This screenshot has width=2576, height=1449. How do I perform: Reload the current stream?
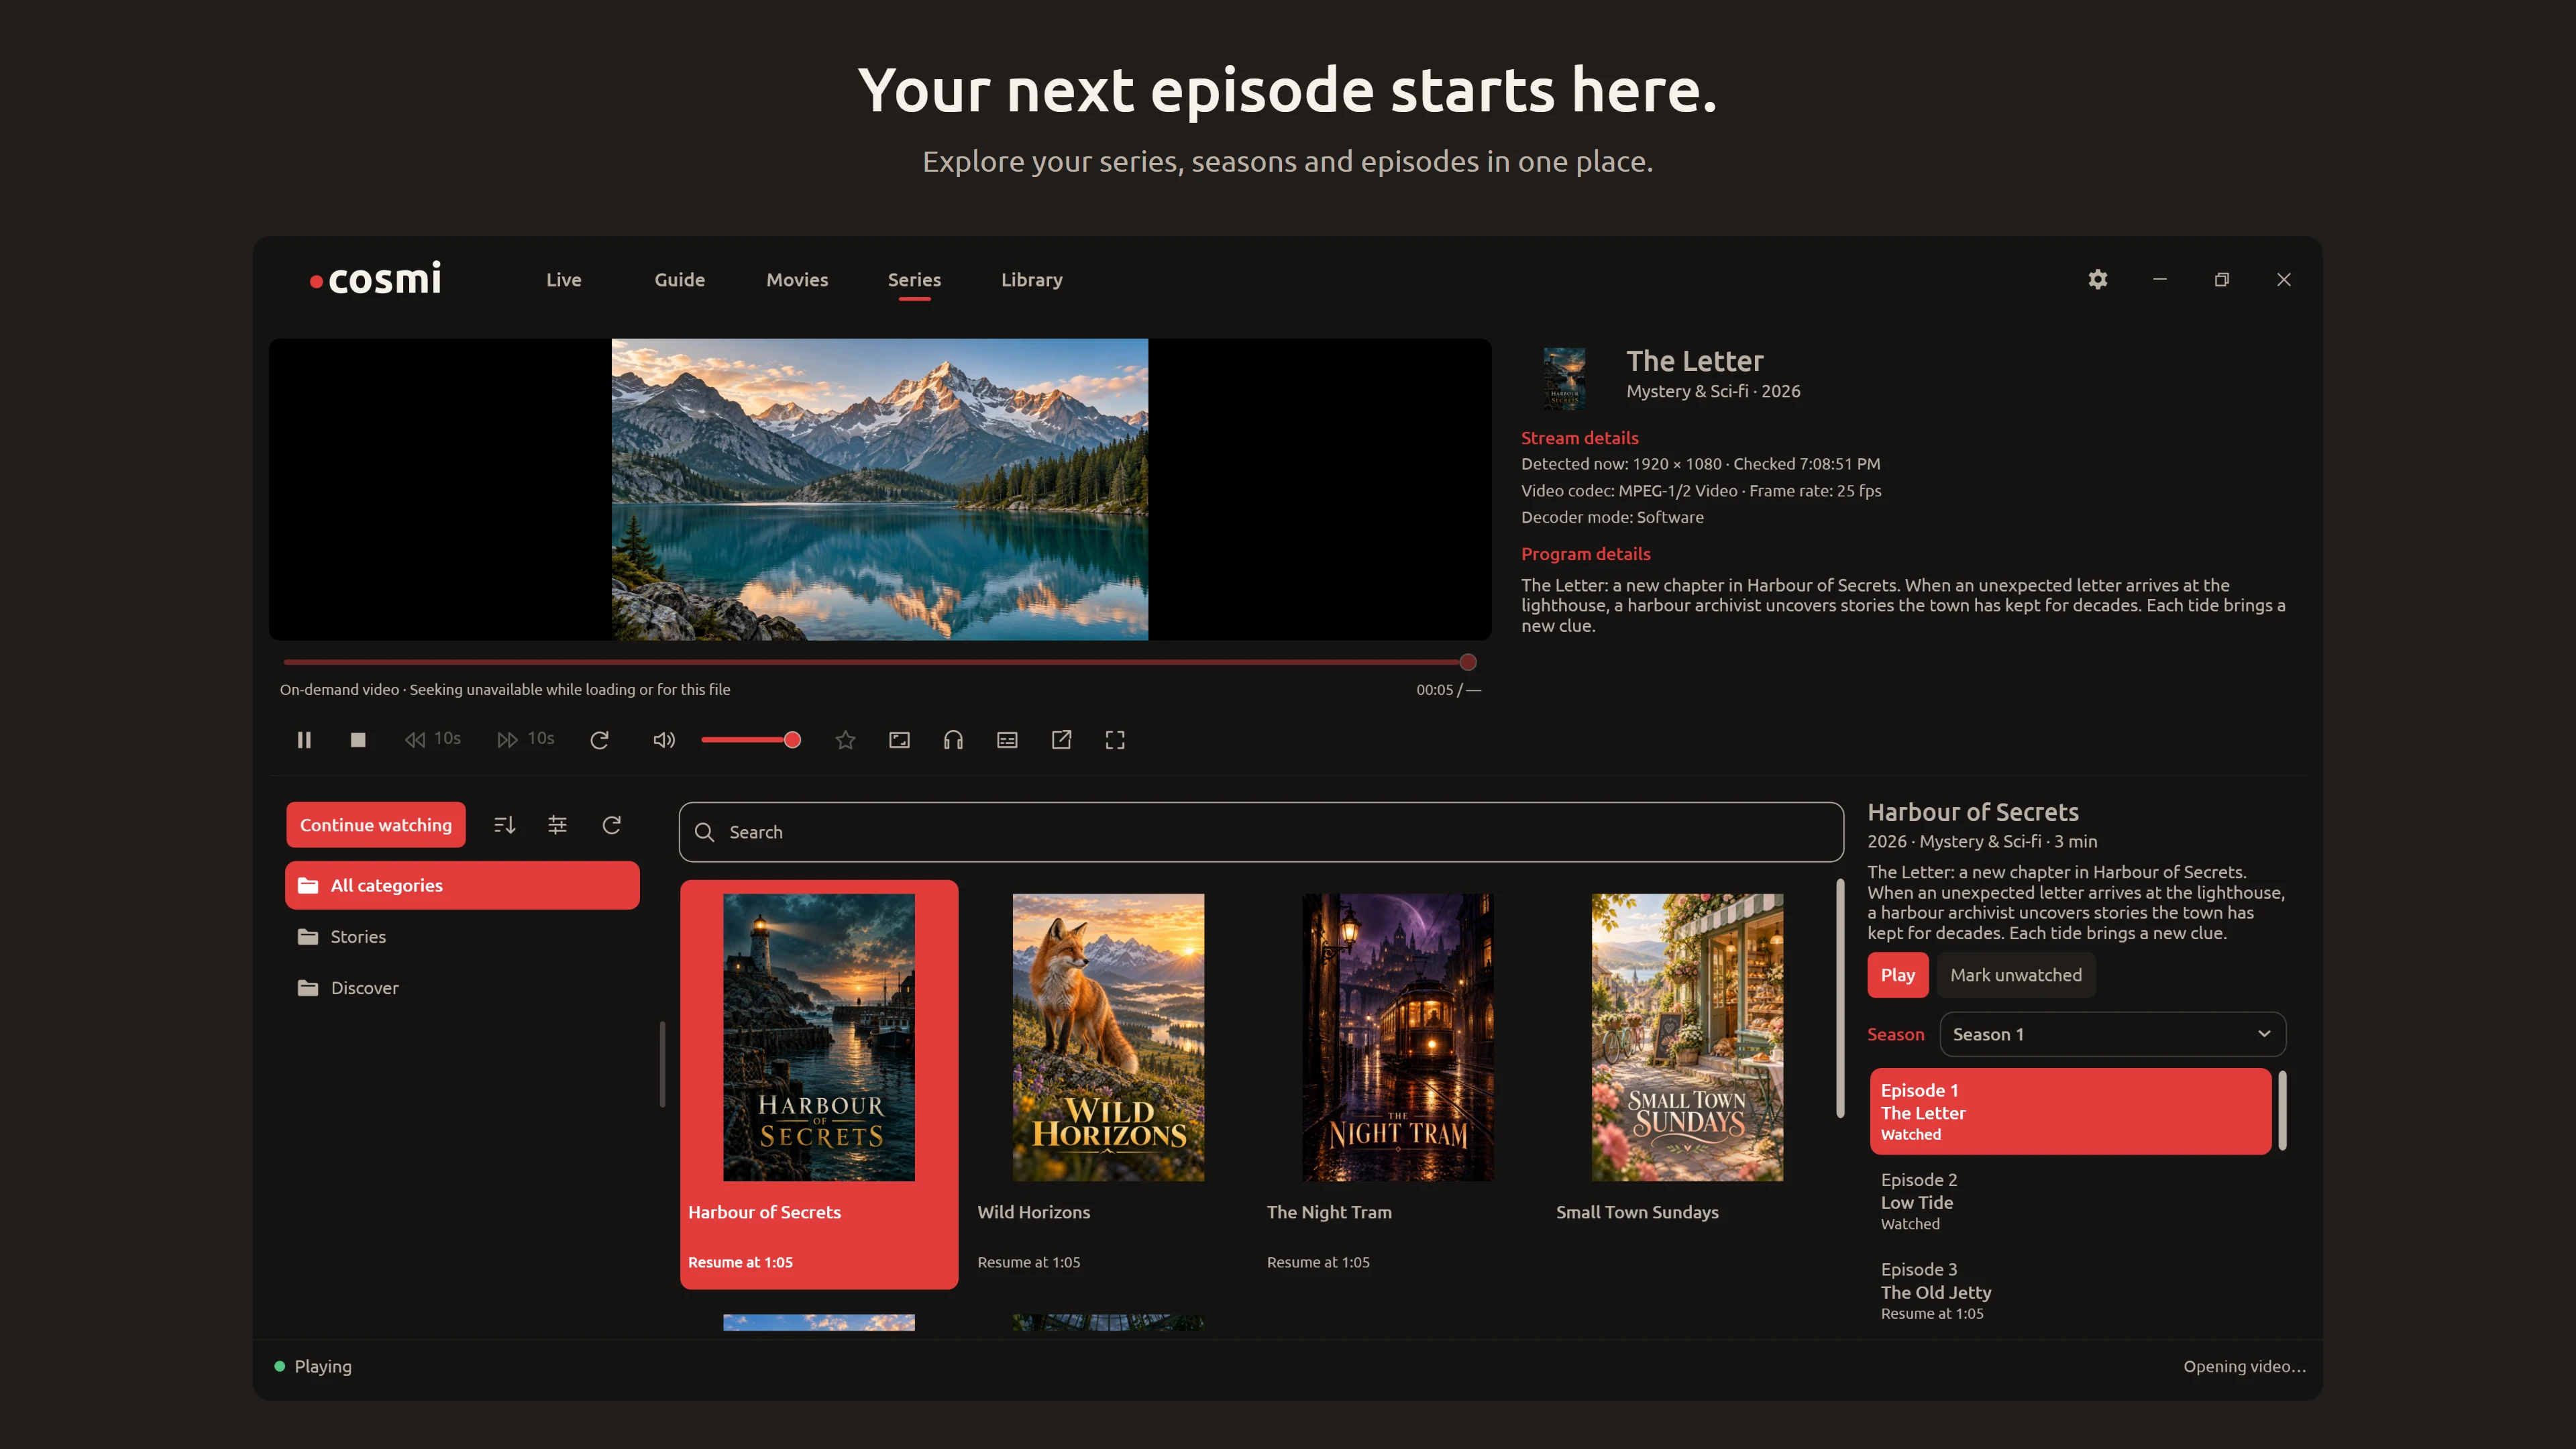[x=600, y=740]
